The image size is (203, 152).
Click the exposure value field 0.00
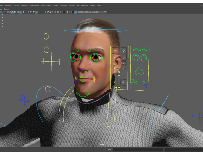pyautogui.click(x=62, y=12)
